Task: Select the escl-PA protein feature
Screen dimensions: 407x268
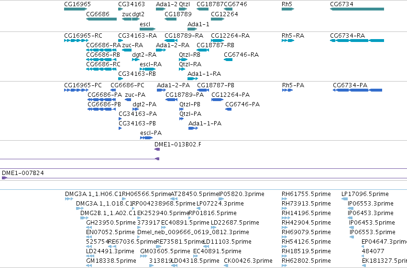Action: tap(146, 138)
